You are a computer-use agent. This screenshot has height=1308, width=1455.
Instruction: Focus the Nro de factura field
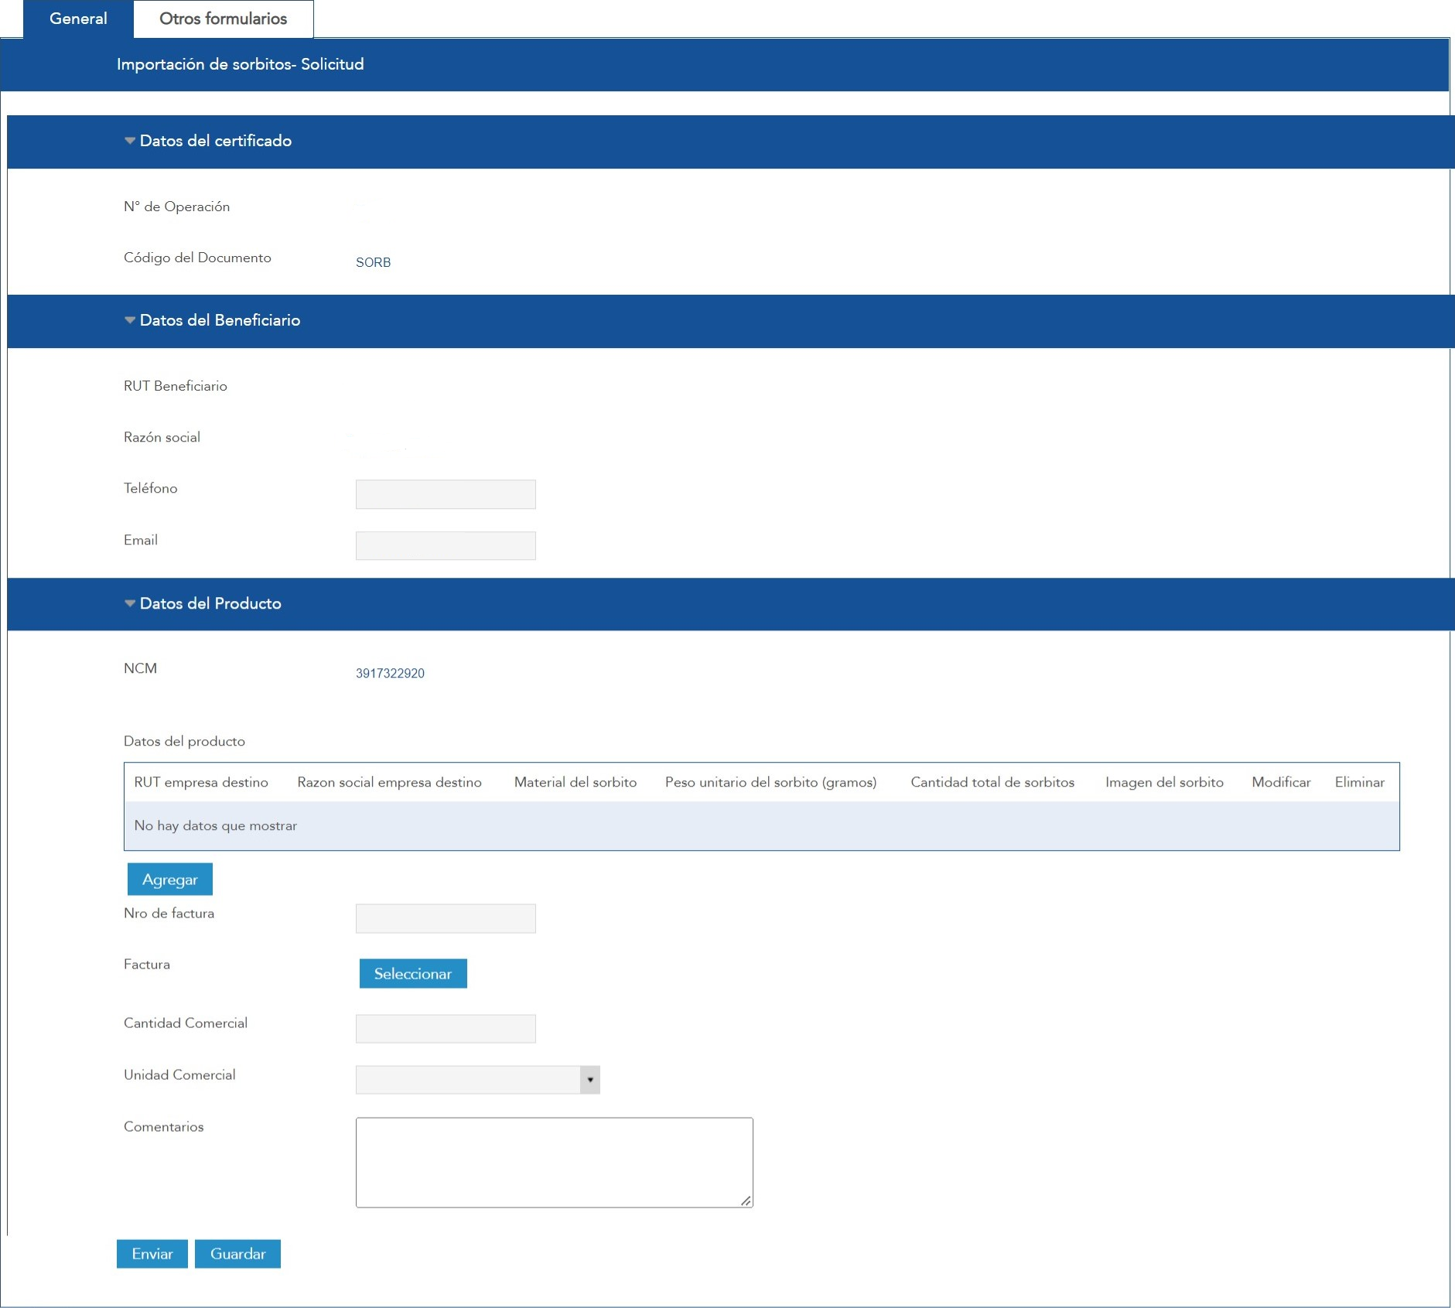point(446,919)
